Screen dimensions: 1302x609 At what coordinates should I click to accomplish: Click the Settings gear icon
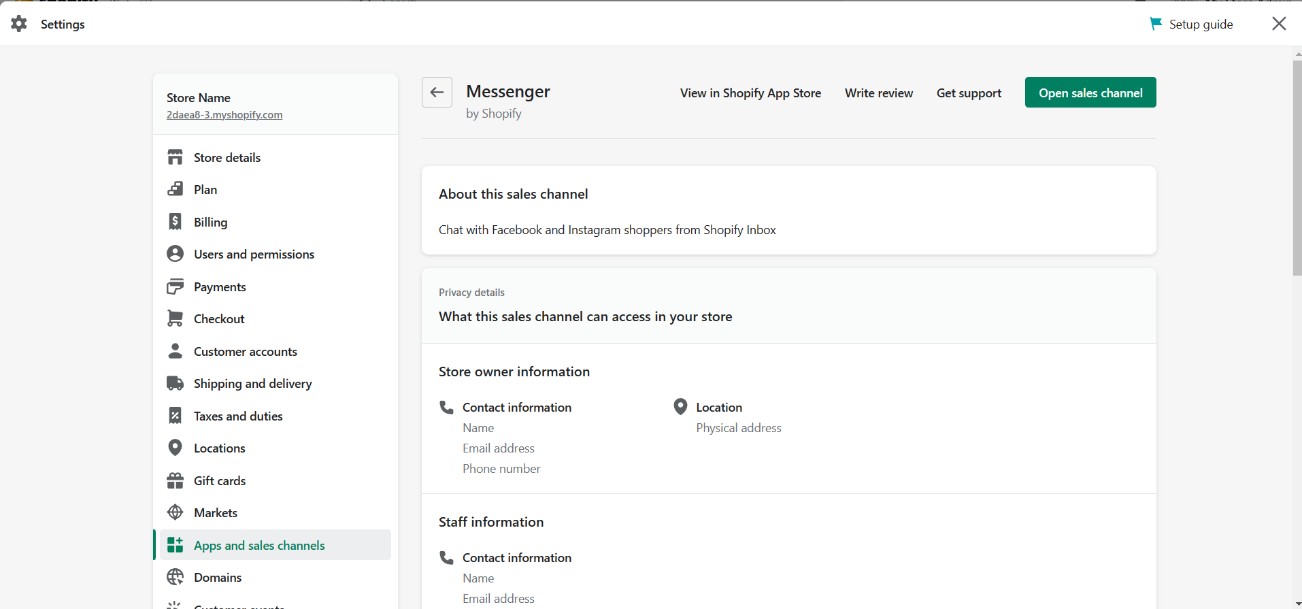(19, 24)
